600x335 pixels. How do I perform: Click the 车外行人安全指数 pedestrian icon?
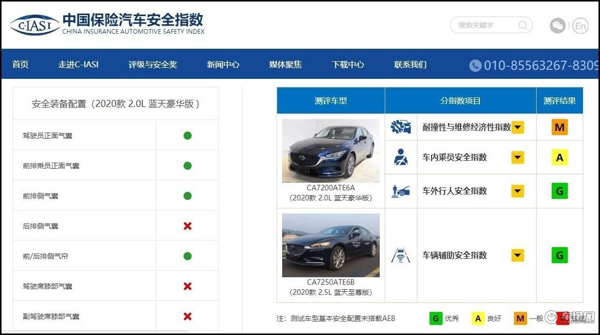401,191
